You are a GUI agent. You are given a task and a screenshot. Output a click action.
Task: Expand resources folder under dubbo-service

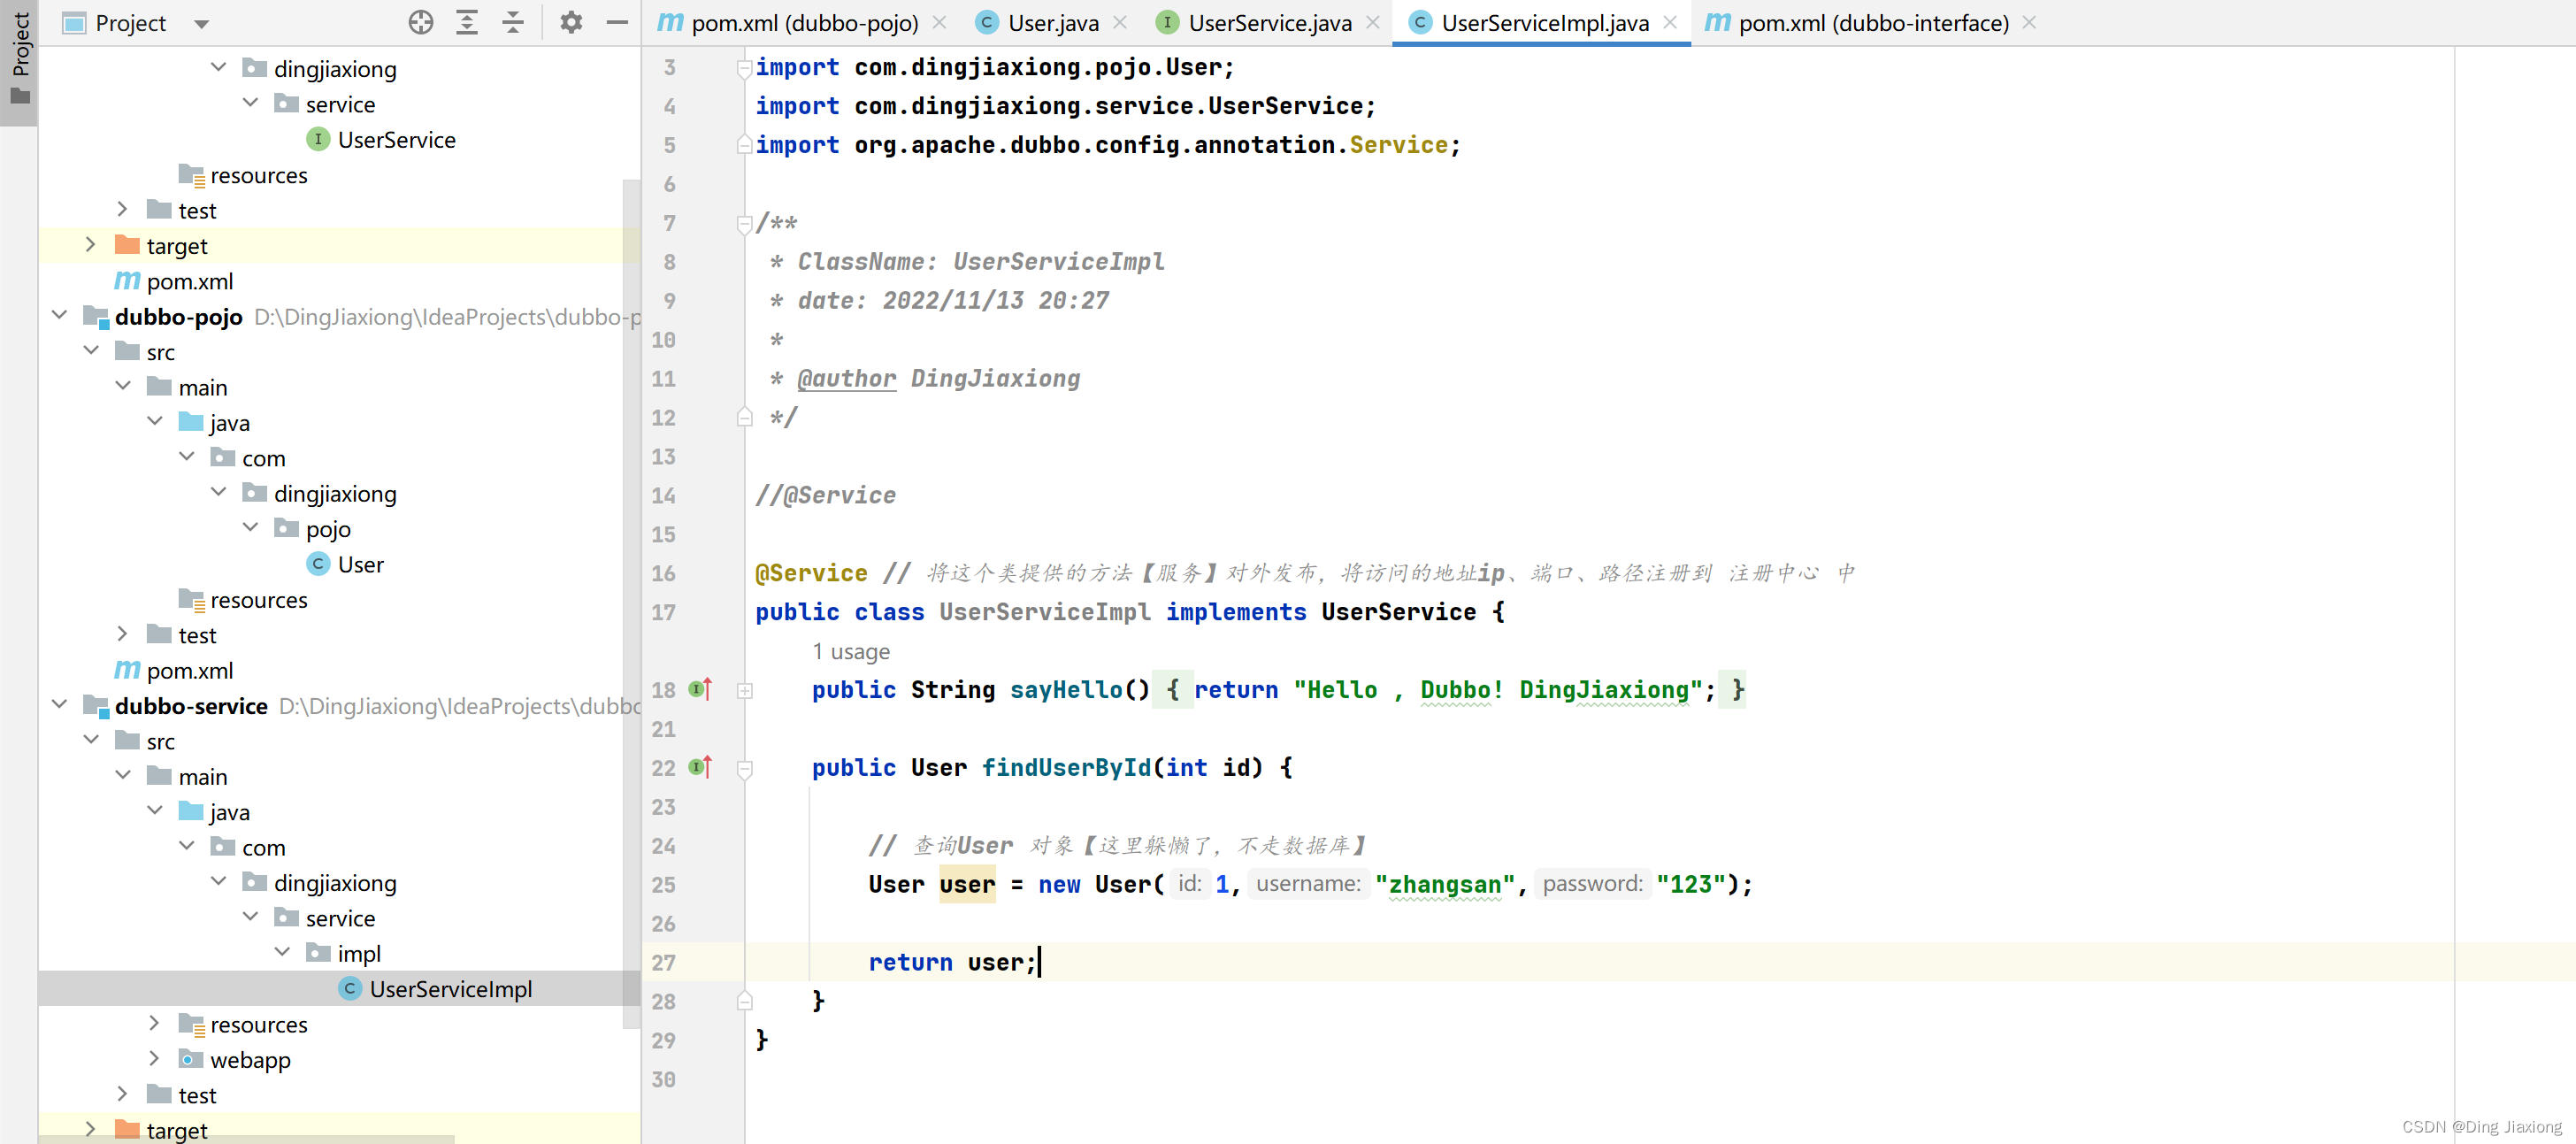pyautogui.click(x=155, y=1023)
